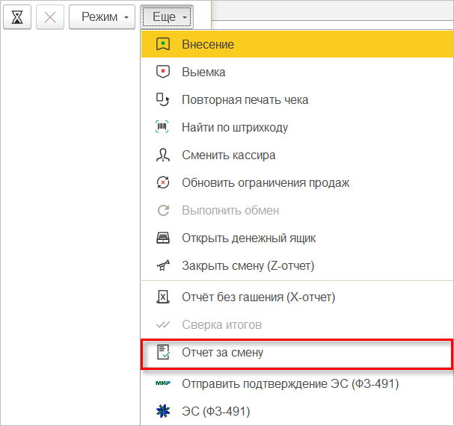Choose Найти по штрихкоду option
The width and height of the screenshot is (454, 426).
pyautogui.click(x=234, y=128)
